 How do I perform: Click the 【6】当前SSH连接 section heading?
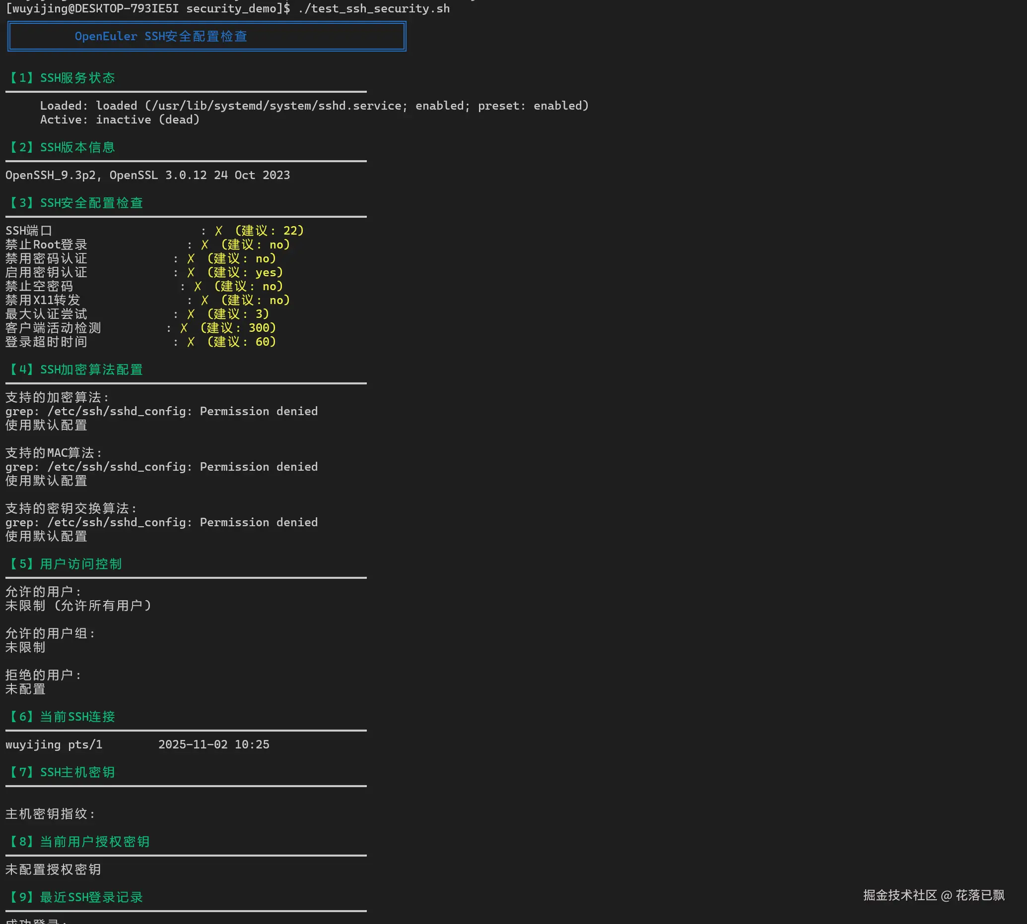click(x=61, y=716)
